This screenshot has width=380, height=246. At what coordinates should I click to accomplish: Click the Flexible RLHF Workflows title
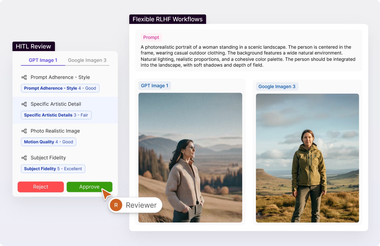click(x=168, y=19)
